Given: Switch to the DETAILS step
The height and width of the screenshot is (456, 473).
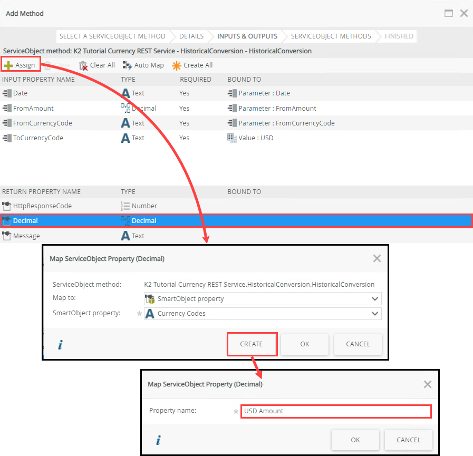Looking at the screenshot, I should tap(191, 36).
